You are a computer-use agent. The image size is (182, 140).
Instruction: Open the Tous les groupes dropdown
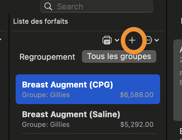[x=119, y=57]
